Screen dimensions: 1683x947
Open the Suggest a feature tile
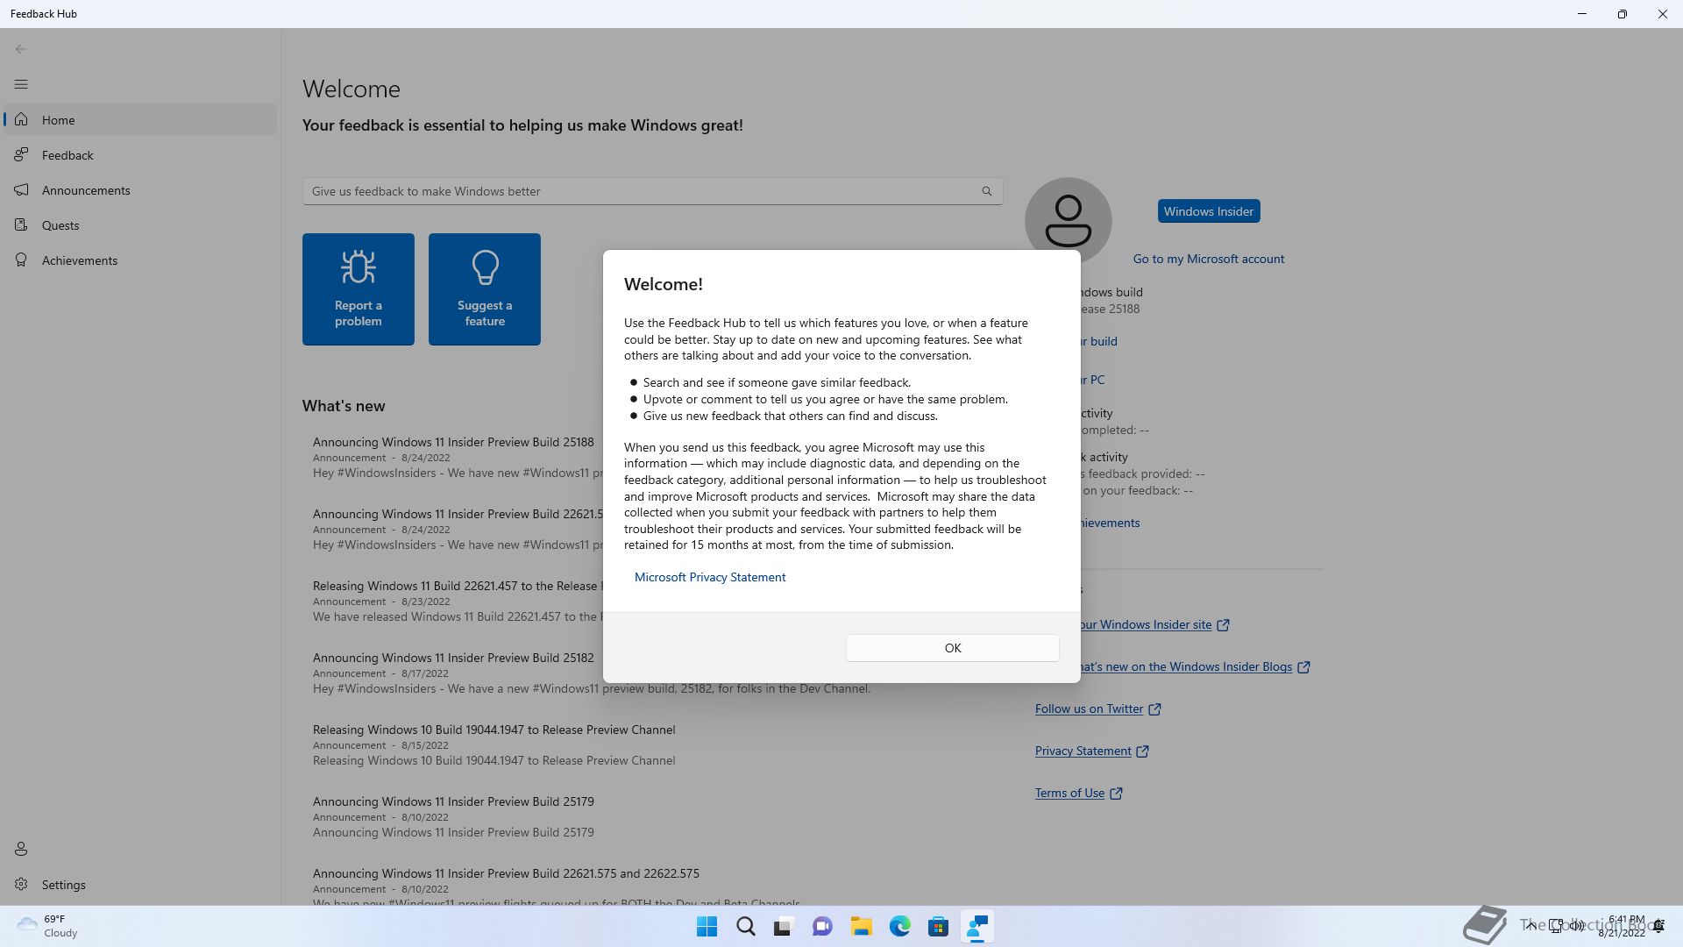(484, 289)
